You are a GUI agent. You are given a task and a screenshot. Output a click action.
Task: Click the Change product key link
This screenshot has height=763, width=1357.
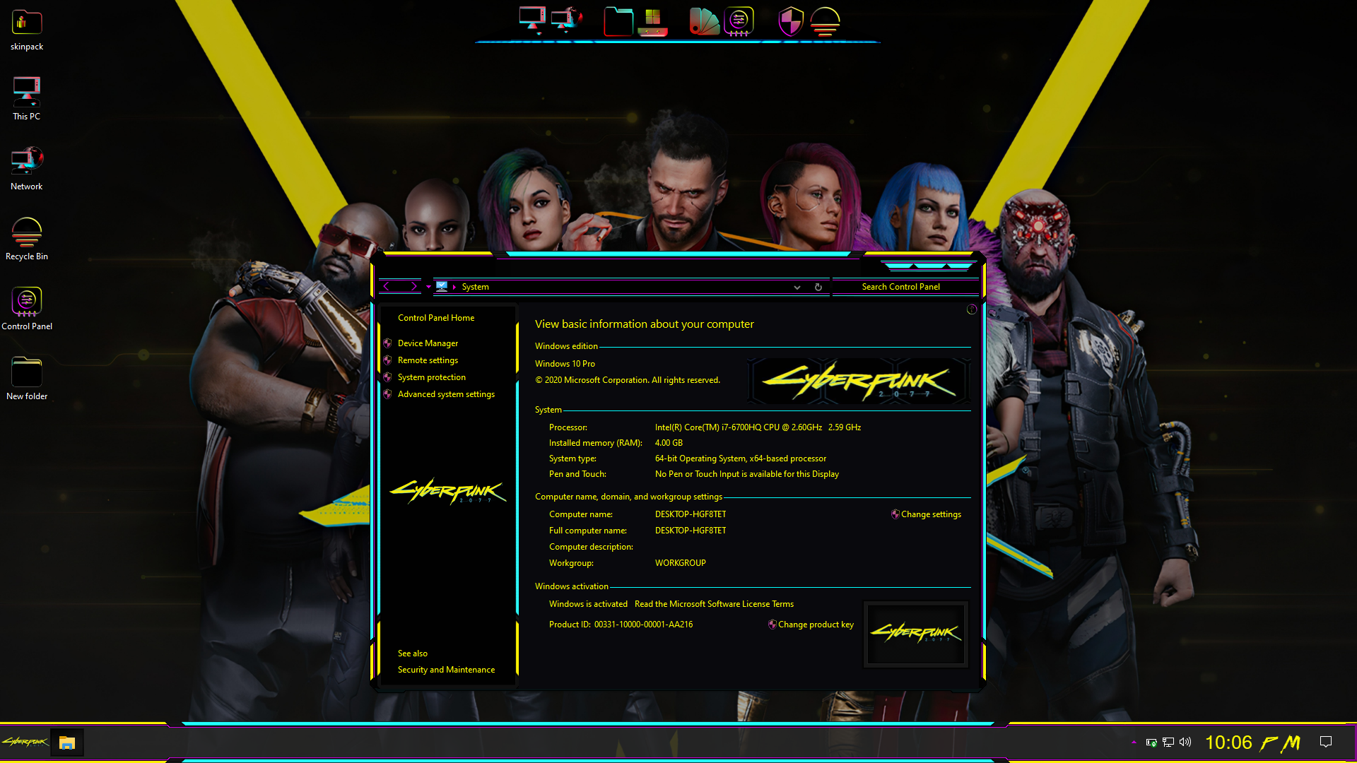(x=816, y=625)
